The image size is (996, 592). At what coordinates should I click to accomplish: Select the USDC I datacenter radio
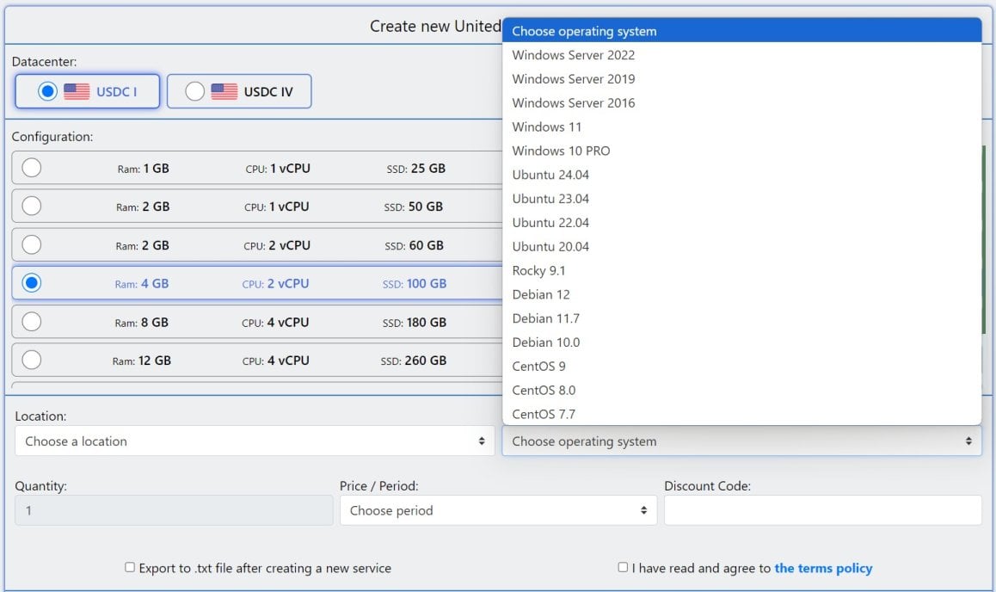[47, 91]
